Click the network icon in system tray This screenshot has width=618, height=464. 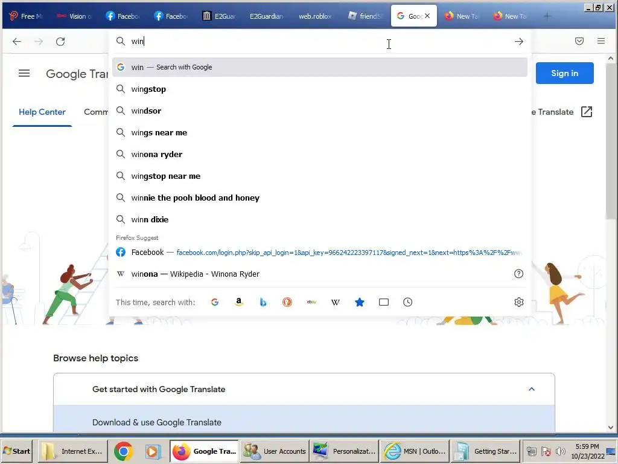[532, 451]
